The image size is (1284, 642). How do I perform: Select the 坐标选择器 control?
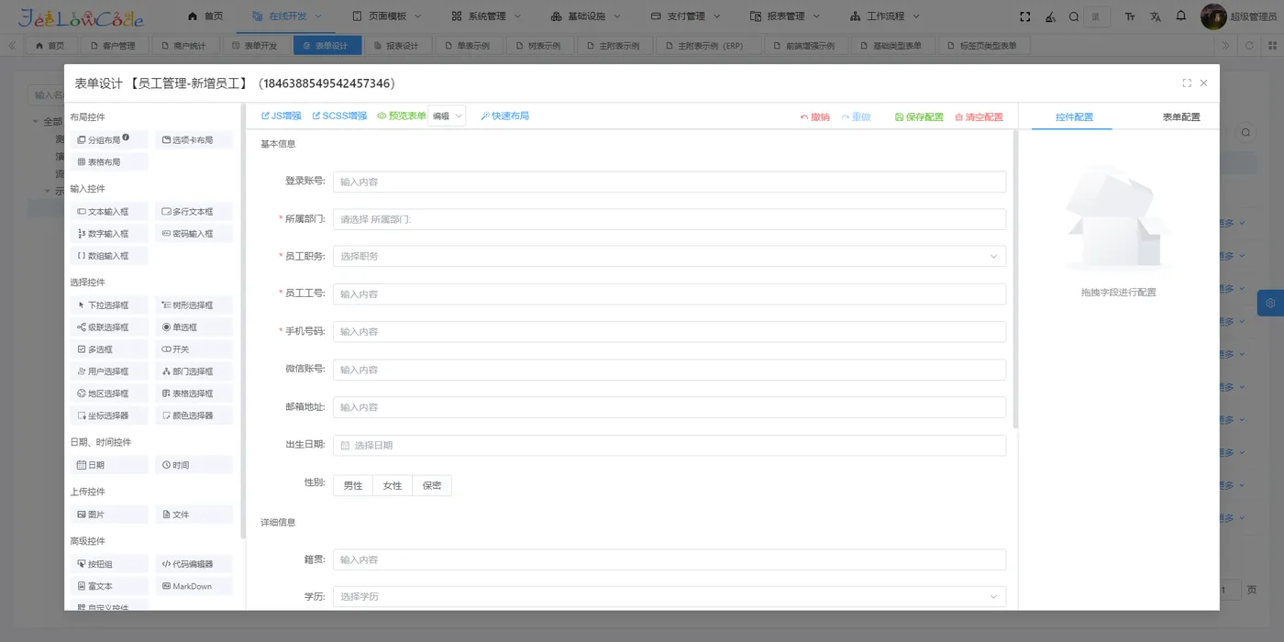point(108,415)
